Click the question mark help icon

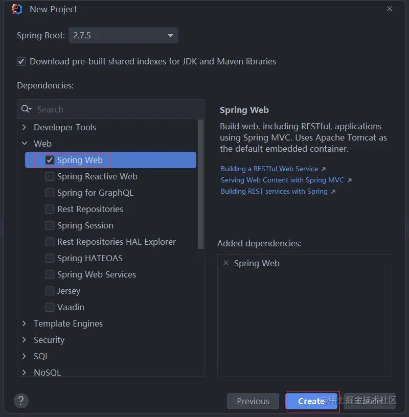click(x=21, y=401)
